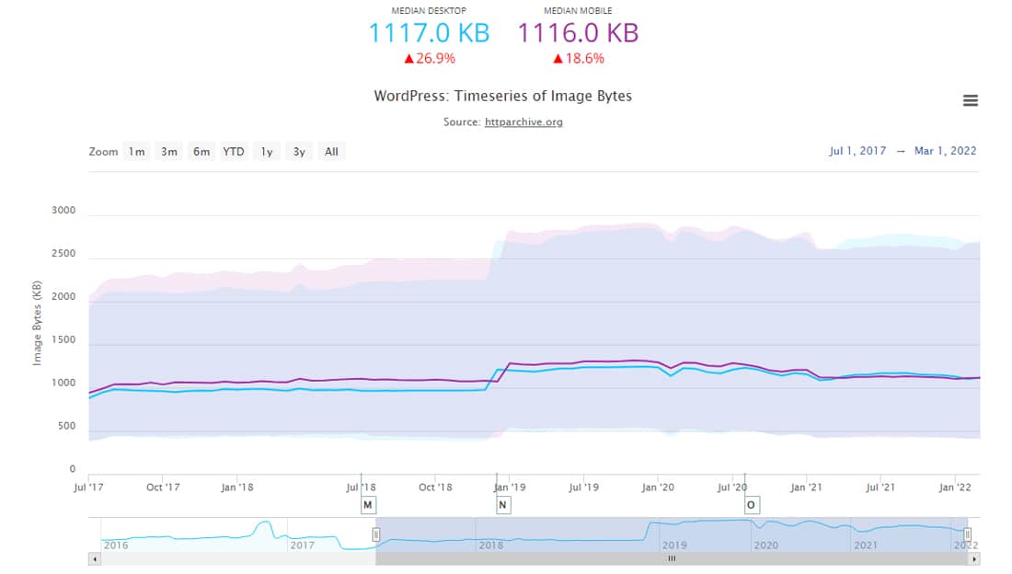This screenshot has height=574, width=1012.
Task: Click the Jul 1, 2017 start date field
Action: coord(859,151)
